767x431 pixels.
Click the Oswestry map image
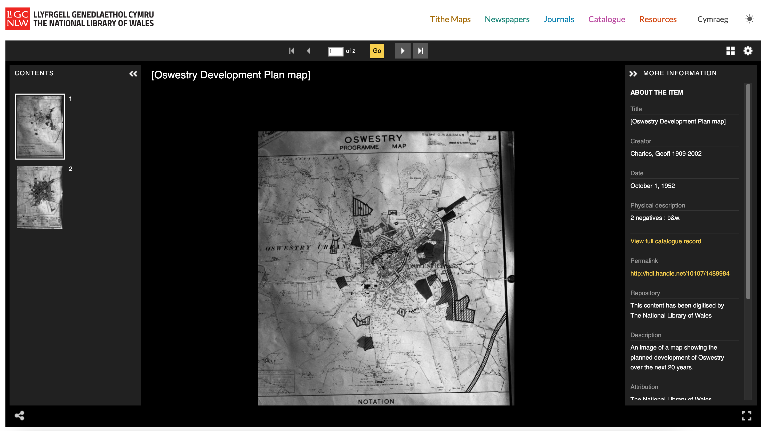point(386,268)
